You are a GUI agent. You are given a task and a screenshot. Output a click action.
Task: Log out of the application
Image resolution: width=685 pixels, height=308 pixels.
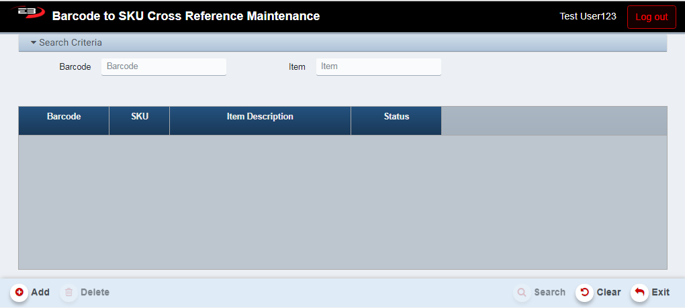[x=651, y=17]
